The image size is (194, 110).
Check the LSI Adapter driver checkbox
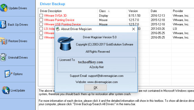click(41, 29)
